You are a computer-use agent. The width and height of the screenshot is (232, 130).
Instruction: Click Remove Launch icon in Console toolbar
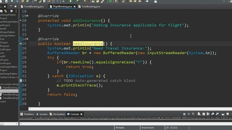coord(188,114)
